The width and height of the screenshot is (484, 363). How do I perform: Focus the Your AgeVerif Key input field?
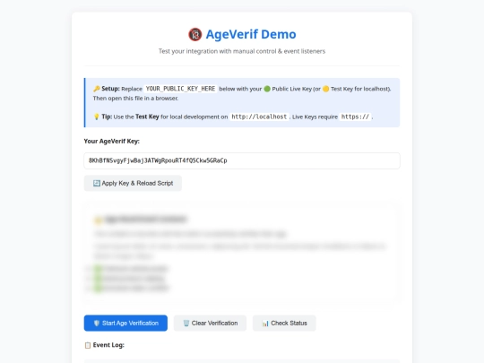242,160
